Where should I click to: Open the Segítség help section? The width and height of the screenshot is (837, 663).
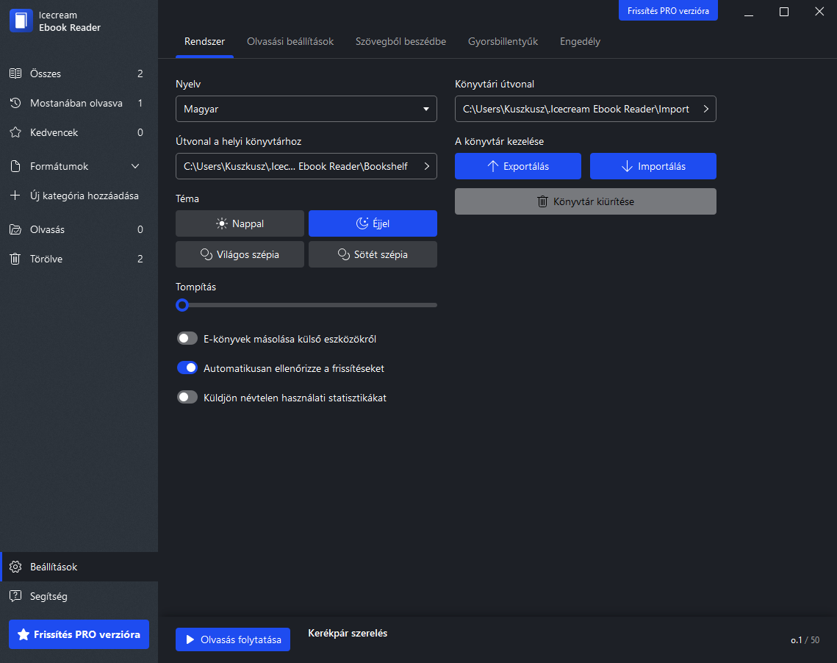48,596
